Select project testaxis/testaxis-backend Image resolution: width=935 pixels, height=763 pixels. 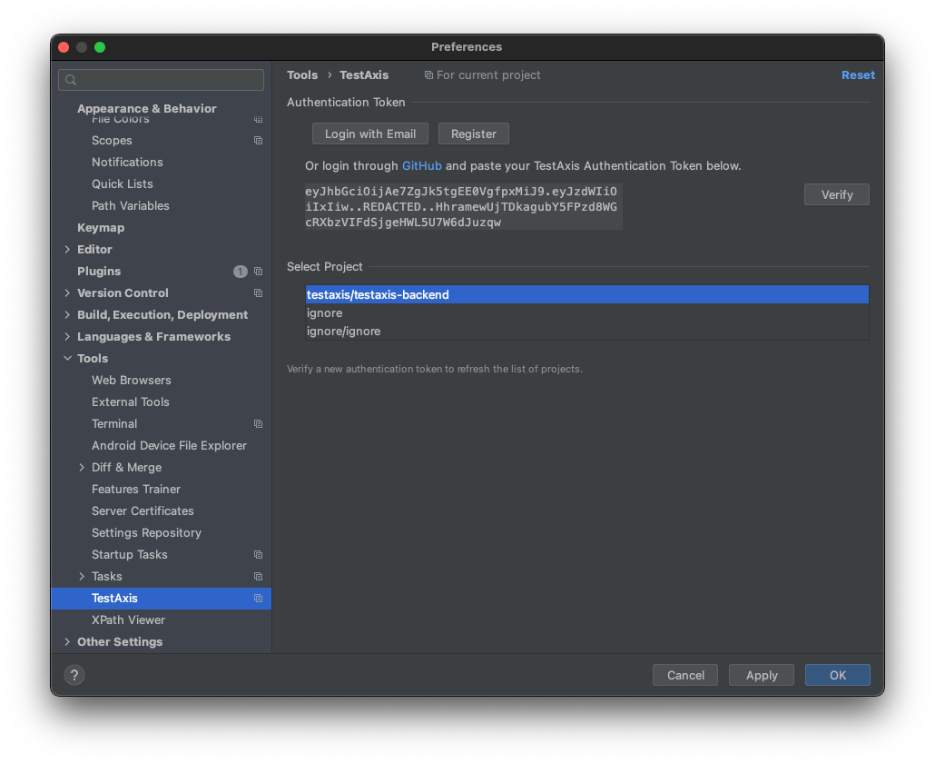[x=587, y=294]
